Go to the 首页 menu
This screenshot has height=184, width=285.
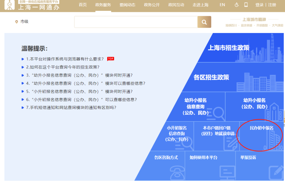pos(83,5)
